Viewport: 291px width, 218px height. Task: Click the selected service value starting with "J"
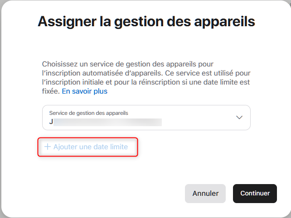(x=51, y=122)
